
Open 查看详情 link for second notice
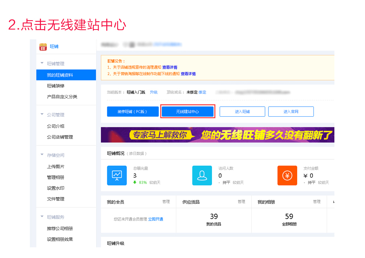[x=188, y=74]
